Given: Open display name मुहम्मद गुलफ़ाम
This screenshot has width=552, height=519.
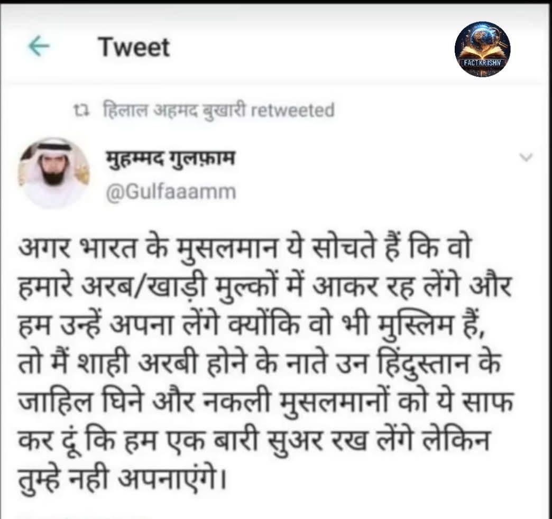Looking at the screenshot, I should 171,159.
